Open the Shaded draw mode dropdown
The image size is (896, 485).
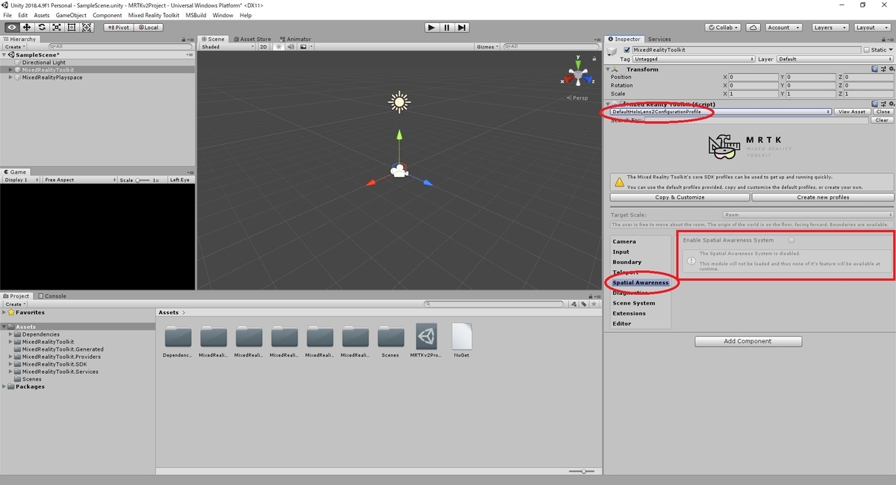click(228, 46)
